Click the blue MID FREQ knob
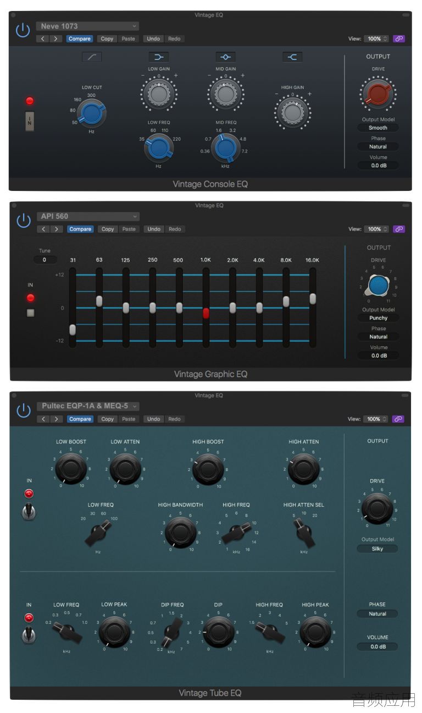Image resolution: width=422 pixels, height=713 pixels. click(x=225, y=149)
